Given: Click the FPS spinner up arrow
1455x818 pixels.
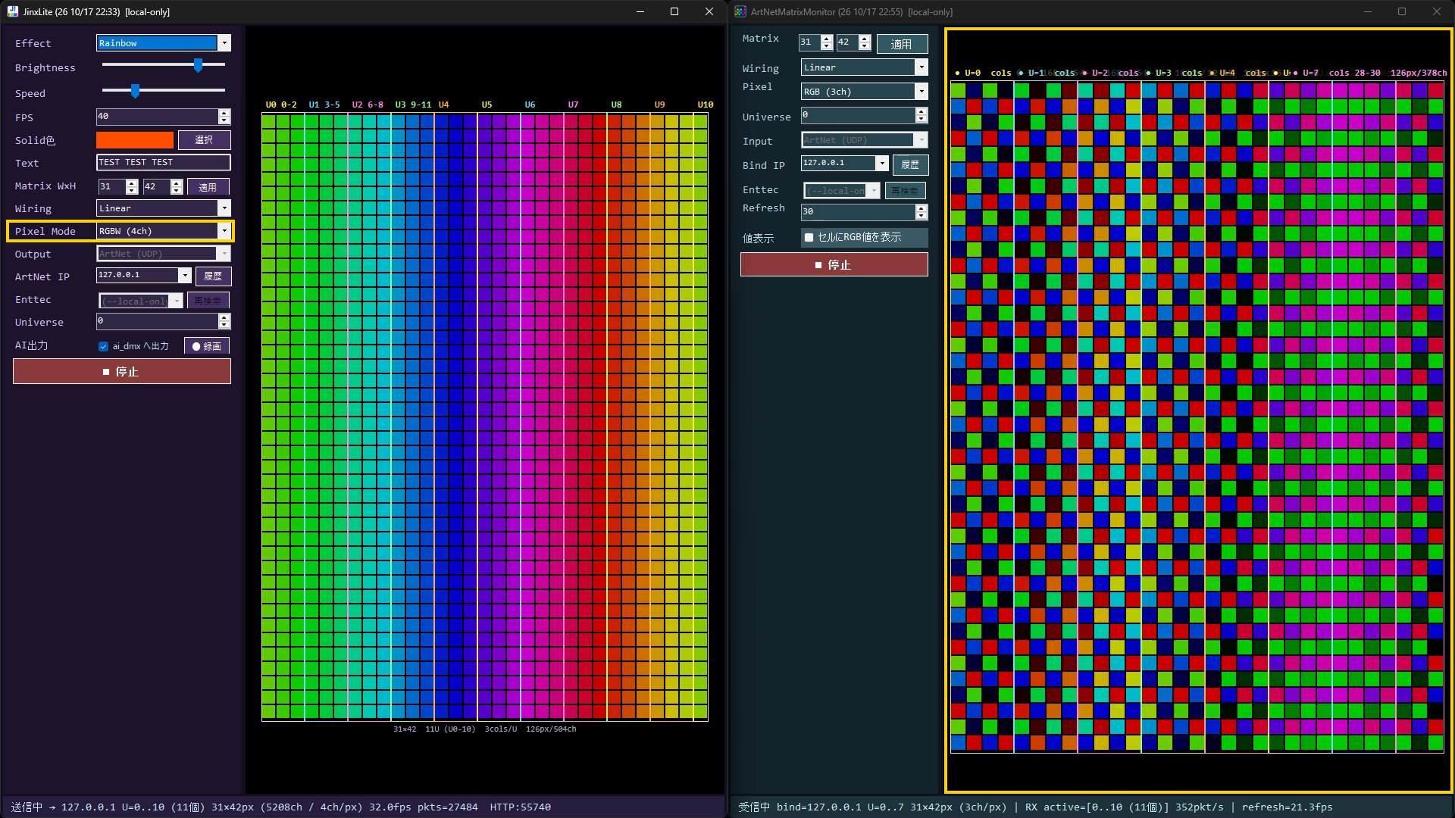Looking at the screenshot, I should [x=224, y=113].
